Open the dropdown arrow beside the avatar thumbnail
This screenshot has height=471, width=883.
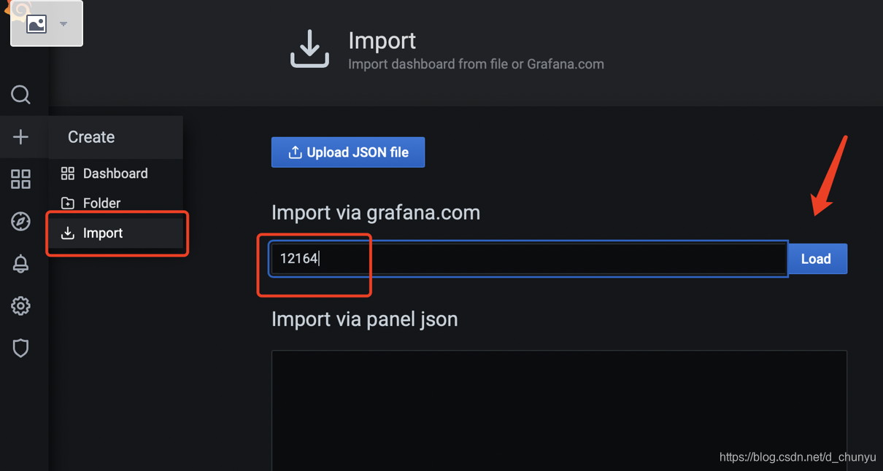point(64,23)
